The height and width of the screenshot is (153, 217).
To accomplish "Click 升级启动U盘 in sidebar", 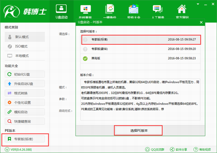I will pos(25,84).
